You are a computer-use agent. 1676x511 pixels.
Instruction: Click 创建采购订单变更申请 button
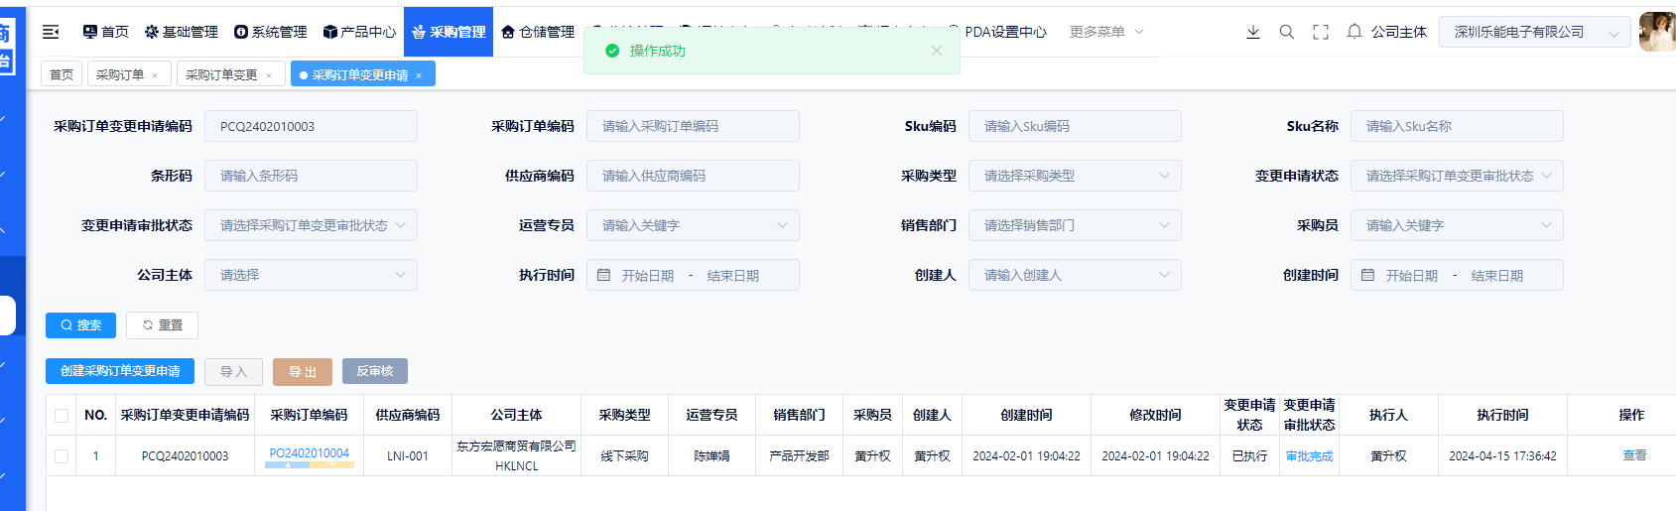click(120, 371)
